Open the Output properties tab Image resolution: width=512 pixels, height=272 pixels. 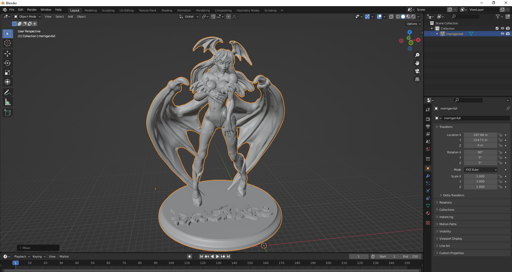(x=428, y=126)
